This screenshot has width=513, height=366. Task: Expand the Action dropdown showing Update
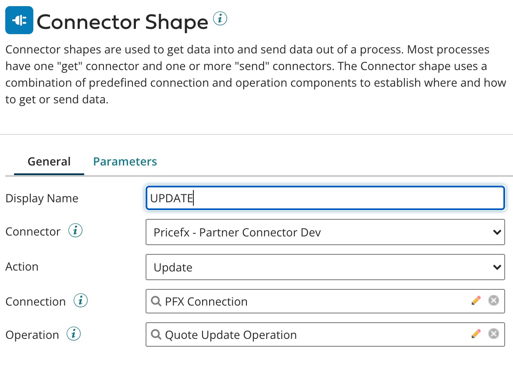tap(325, 267)
